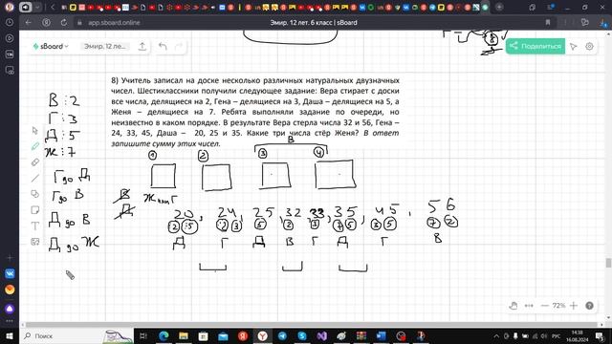
Task: Select the eraser tool
Action: point(35,162)
